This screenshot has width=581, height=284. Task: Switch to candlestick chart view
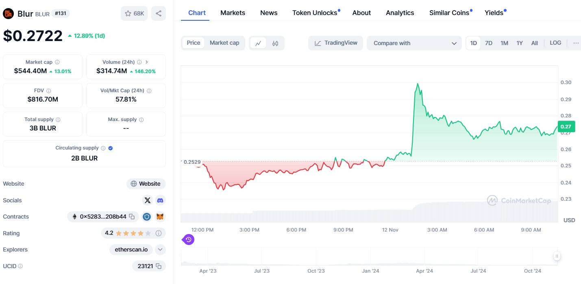click(275, 43)
